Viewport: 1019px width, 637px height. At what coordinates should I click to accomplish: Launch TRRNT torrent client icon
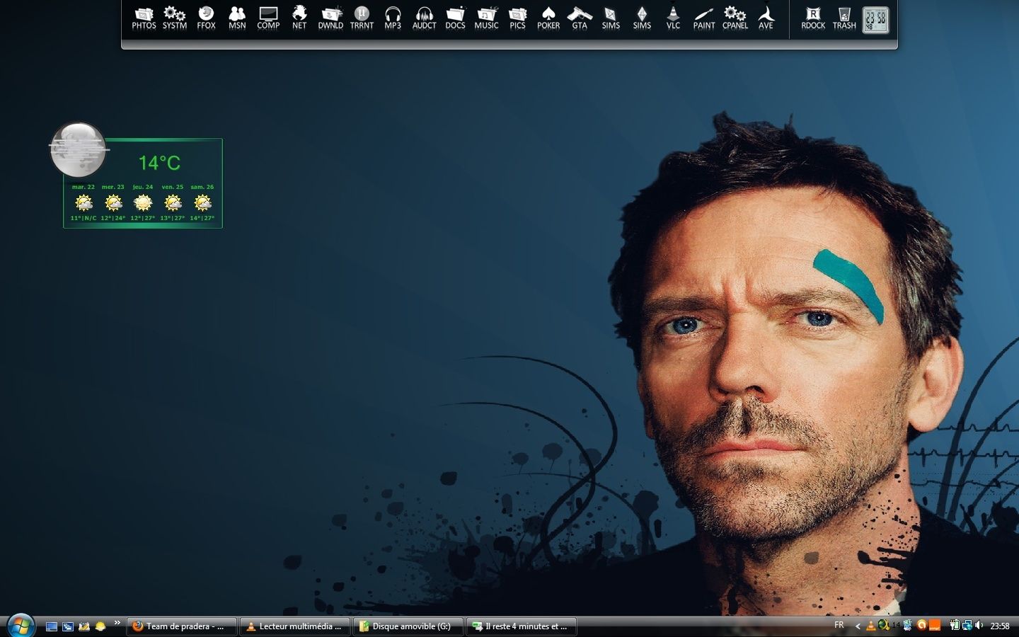(362, 18)
